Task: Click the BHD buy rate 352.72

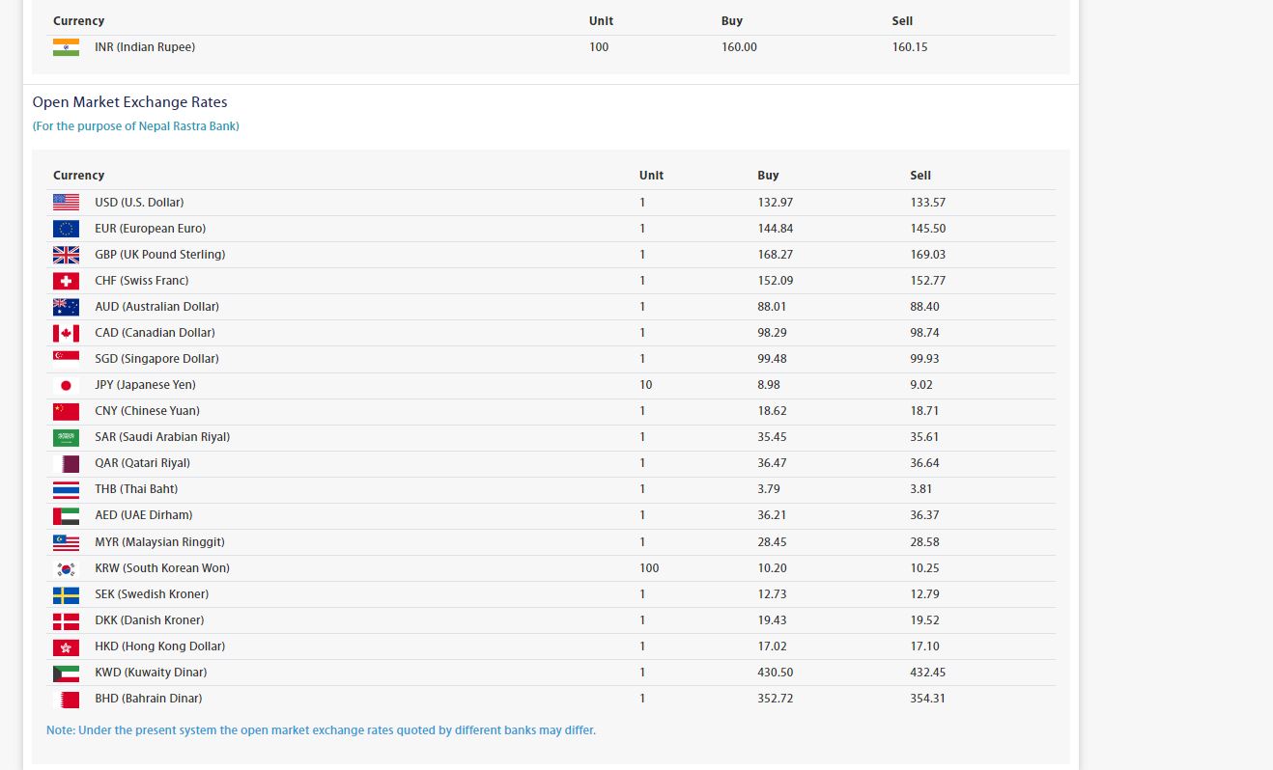Action: coord(776,699)
